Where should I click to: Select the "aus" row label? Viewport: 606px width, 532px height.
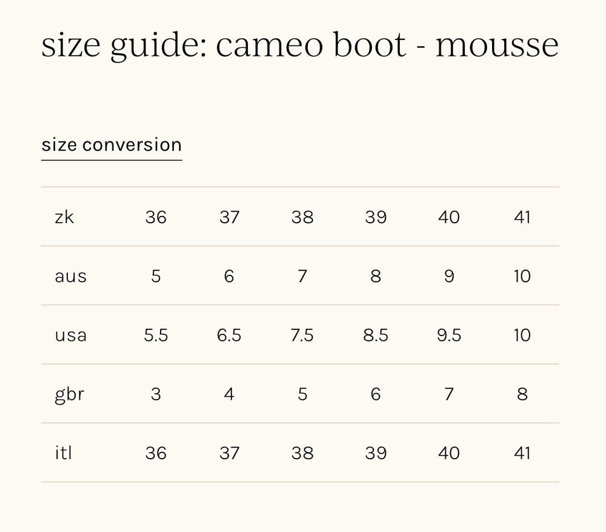(x=71, y=277)
